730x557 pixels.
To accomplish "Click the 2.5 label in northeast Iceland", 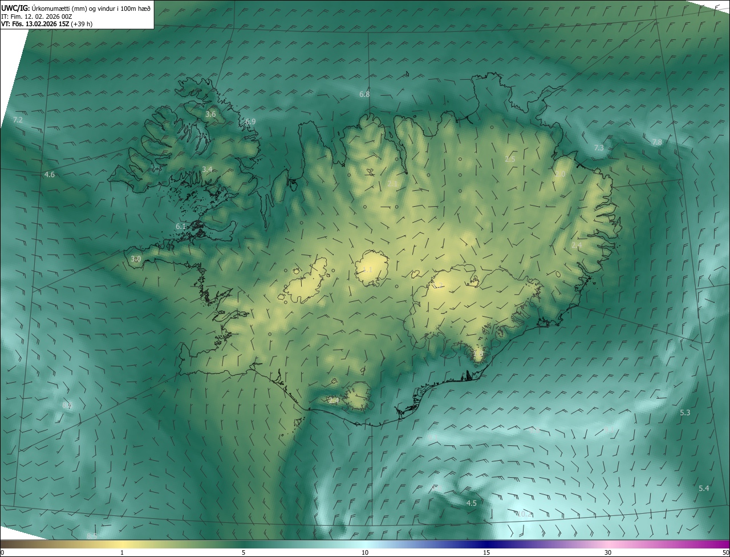I will coord(510,159).
